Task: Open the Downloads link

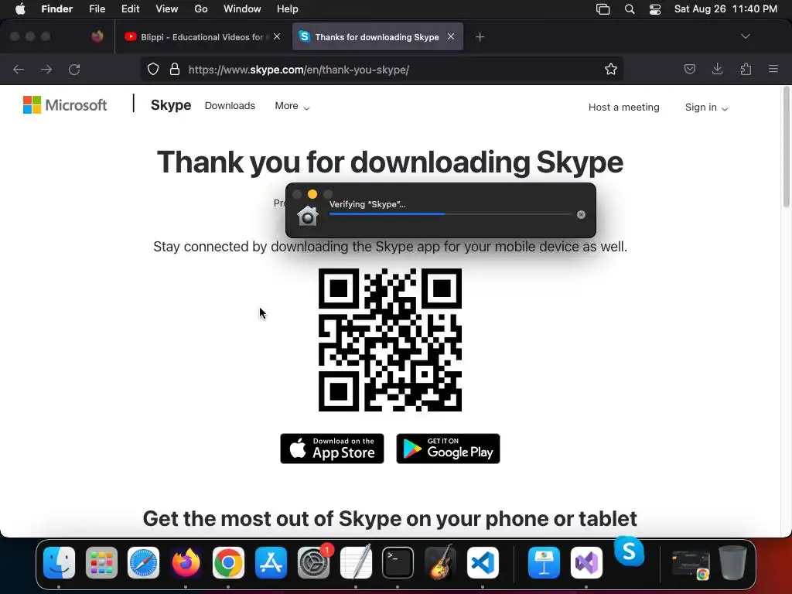Action: click(x=230, y=105)
